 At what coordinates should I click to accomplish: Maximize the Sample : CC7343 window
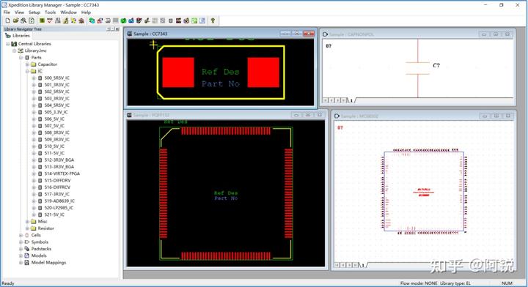(297, 33)
